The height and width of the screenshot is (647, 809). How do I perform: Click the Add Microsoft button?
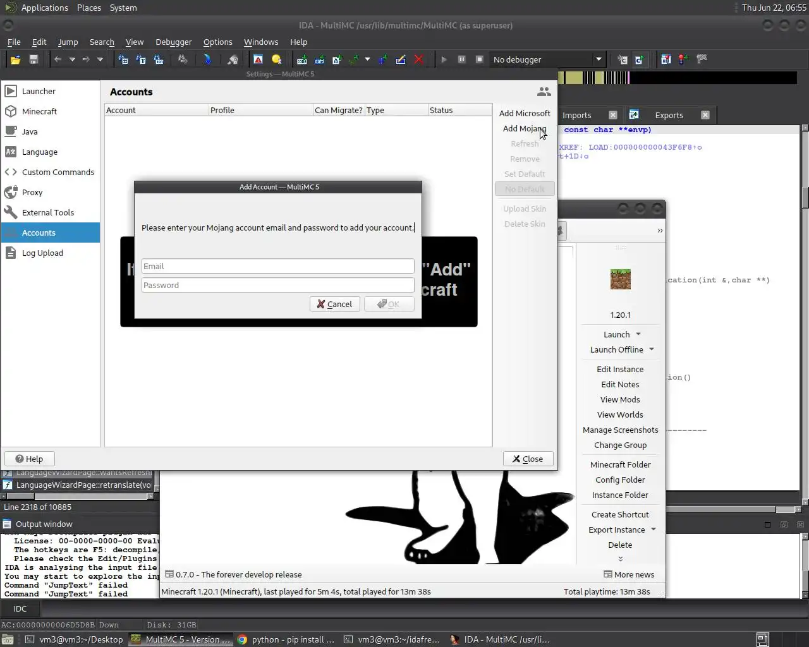pyautogui.click(x=525, y=113)
